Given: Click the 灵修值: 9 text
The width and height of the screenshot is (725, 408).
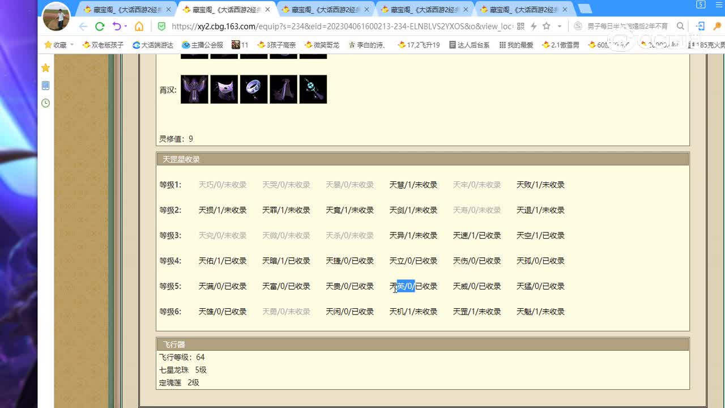Looking at the screenshot, I should pos(176,139).
